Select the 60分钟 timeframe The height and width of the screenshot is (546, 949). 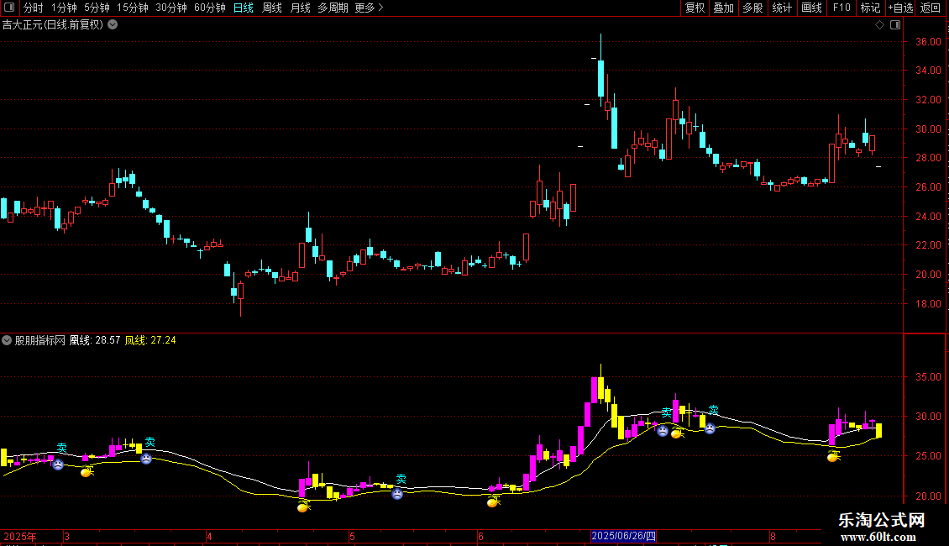point(210,8)
